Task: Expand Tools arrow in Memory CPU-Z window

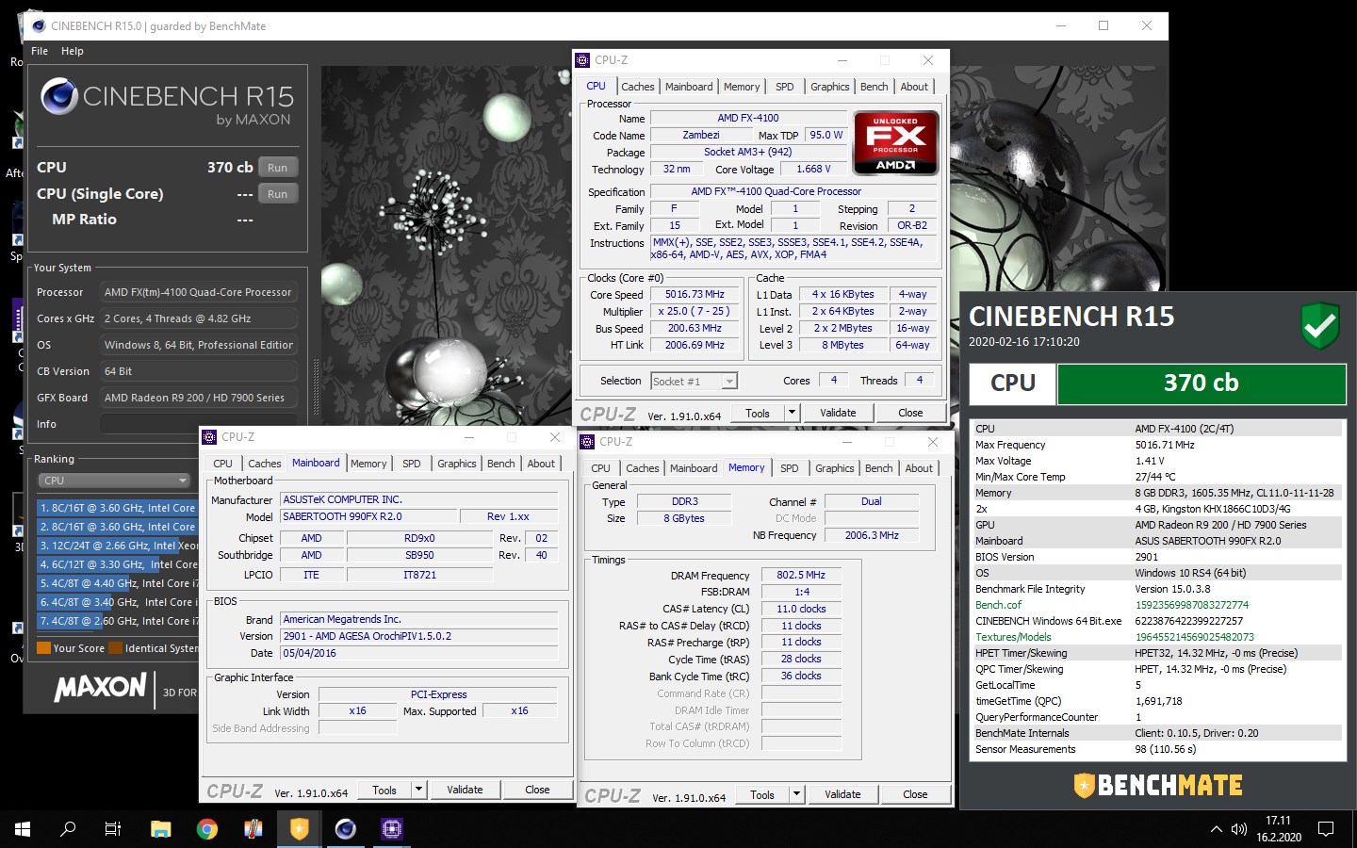Action: (796, 794)
